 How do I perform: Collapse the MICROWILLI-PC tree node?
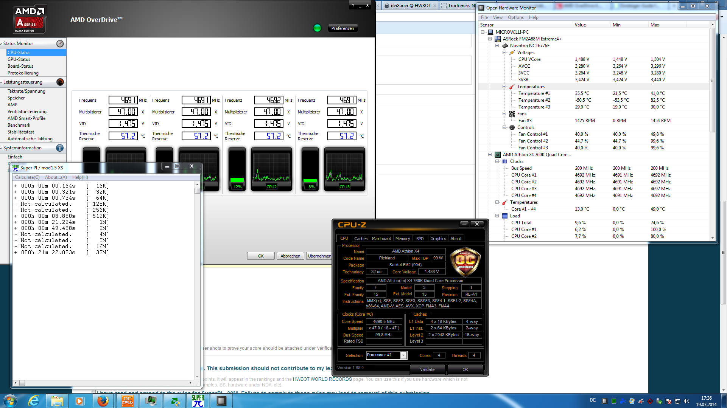[x=483, y=32]
